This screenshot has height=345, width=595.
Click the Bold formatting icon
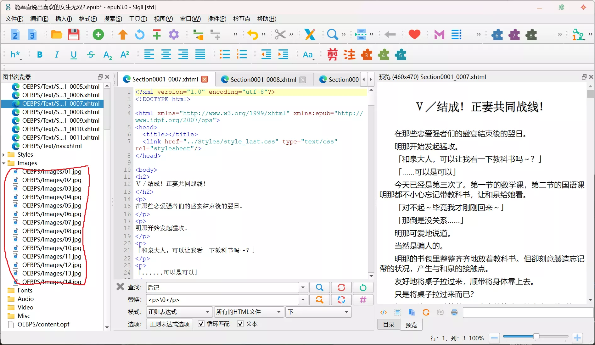click(x=40, y=55)
